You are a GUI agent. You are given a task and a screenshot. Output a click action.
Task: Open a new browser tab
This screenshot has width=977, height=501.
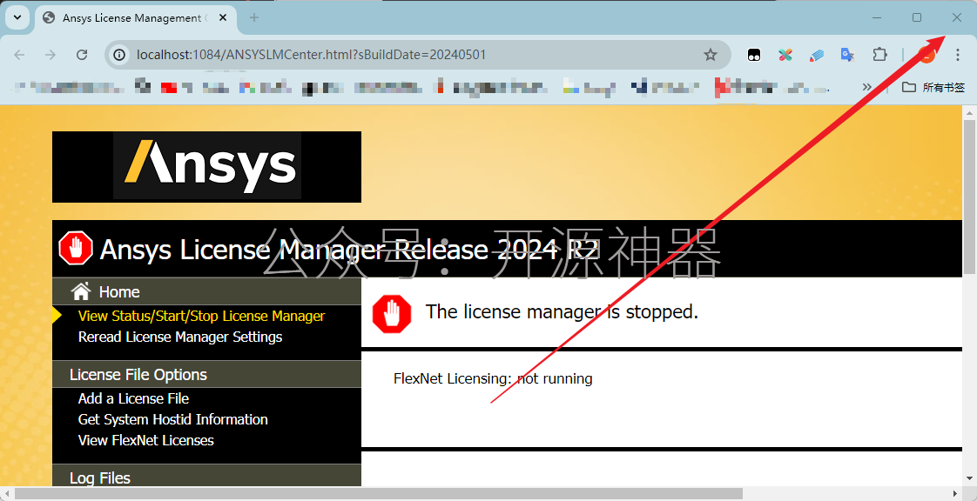coord(253,17)
